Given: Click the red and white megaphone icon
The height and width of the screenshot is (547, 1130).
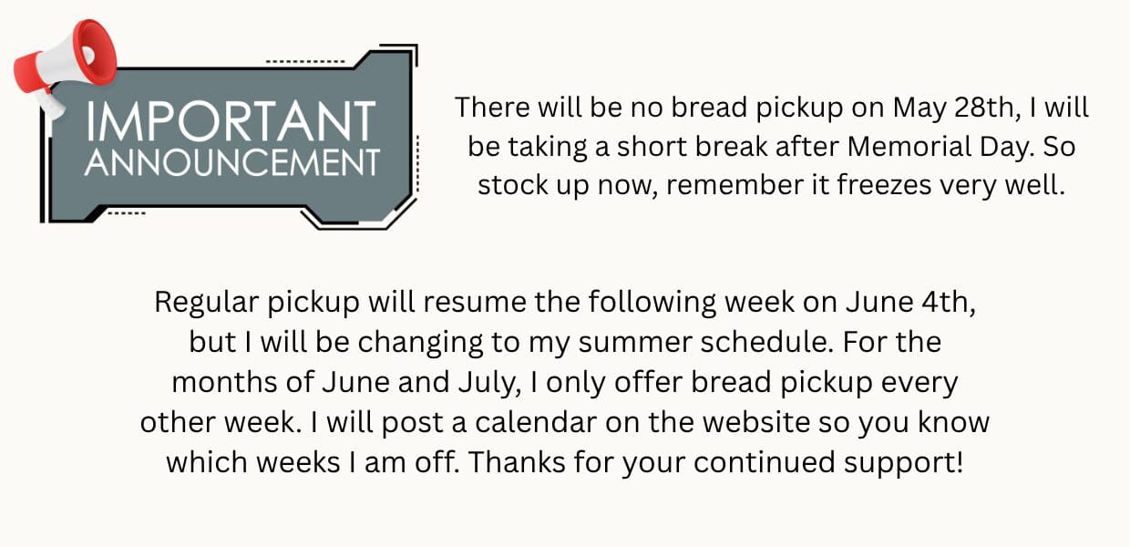Looking at the screenshot, I should (x=66, y=68).
